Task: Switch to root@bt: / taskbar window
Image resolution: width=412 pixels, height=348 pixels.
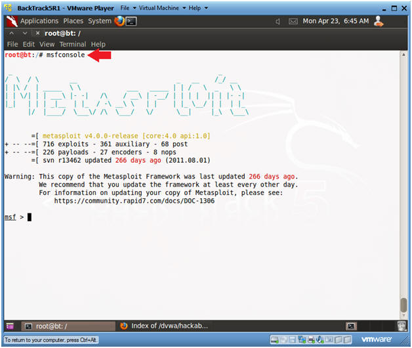Action: click(x=68, y=326)
